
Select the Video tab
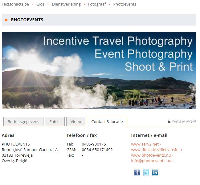pos(76,121)
